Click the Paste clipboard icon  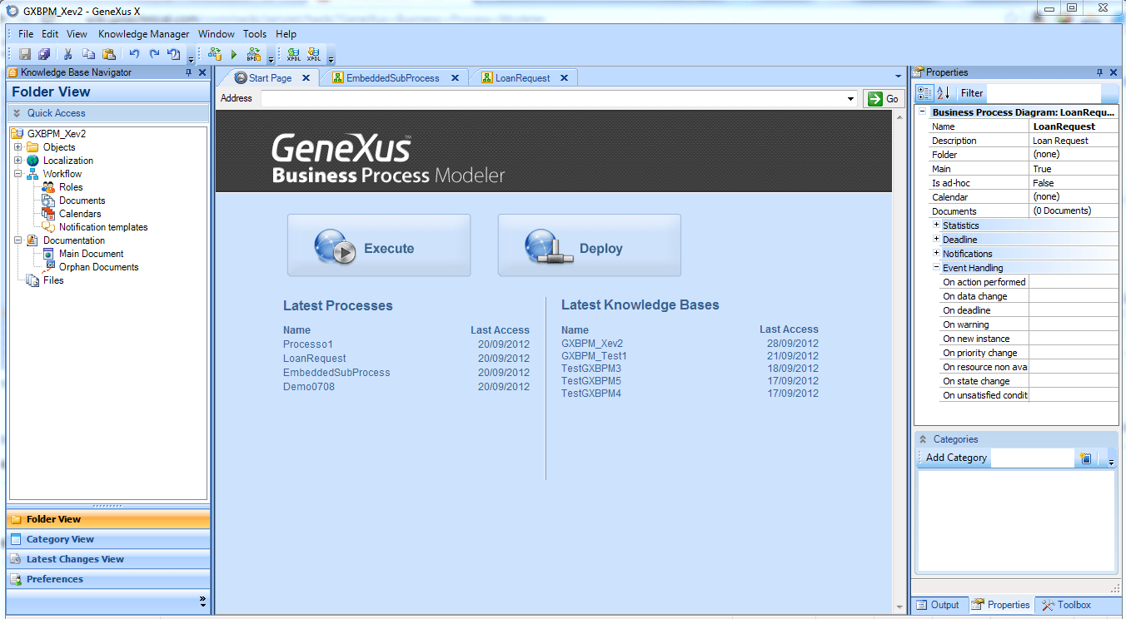108,54
